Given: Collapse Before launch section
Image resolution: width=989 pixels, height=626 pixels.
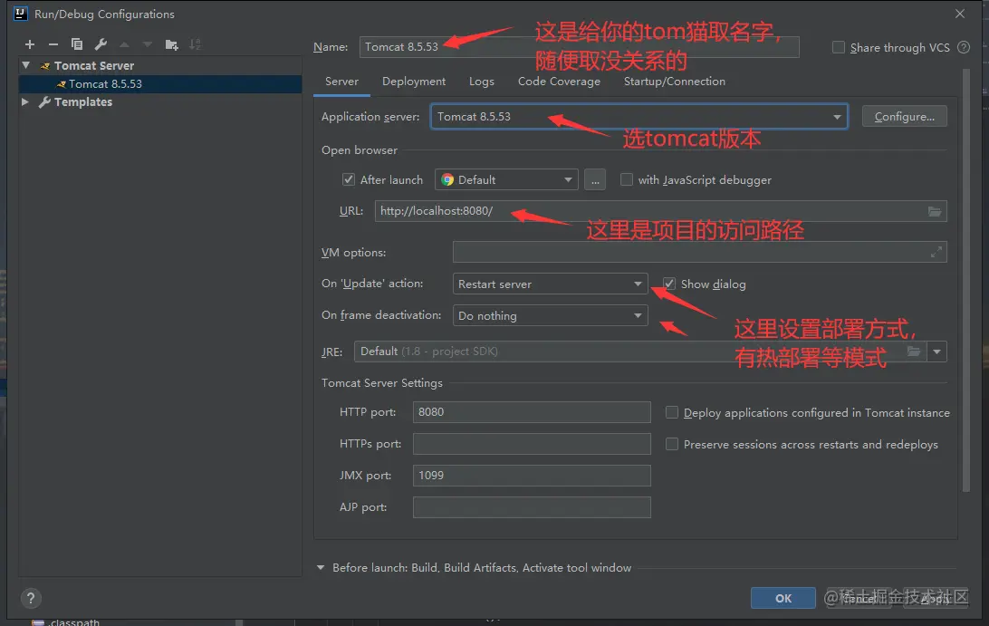Looking at the screenshot, I should [321, 568].
